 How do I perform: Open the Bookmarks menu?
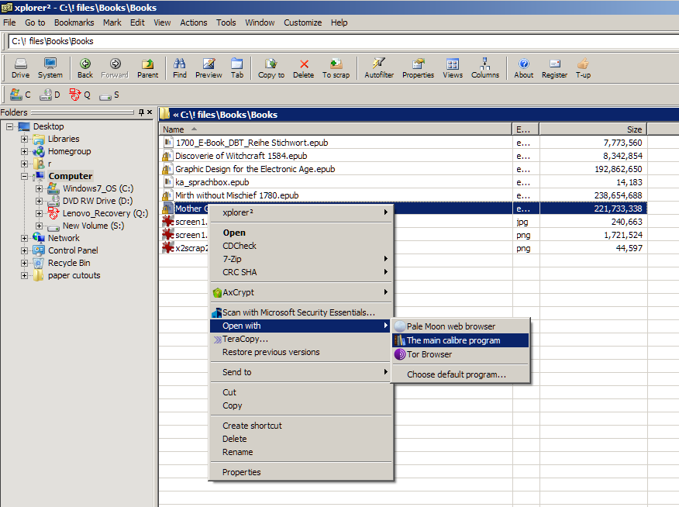tap(74, 22)
